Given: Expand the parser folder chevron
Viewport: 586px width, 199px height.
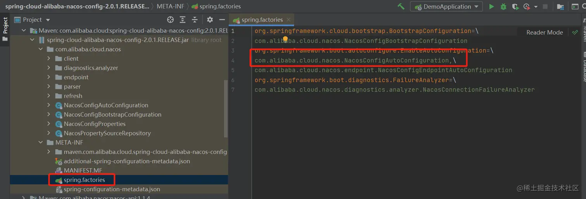Looking at the screenshot, I should pyautogui.click(x=49, y=86).
